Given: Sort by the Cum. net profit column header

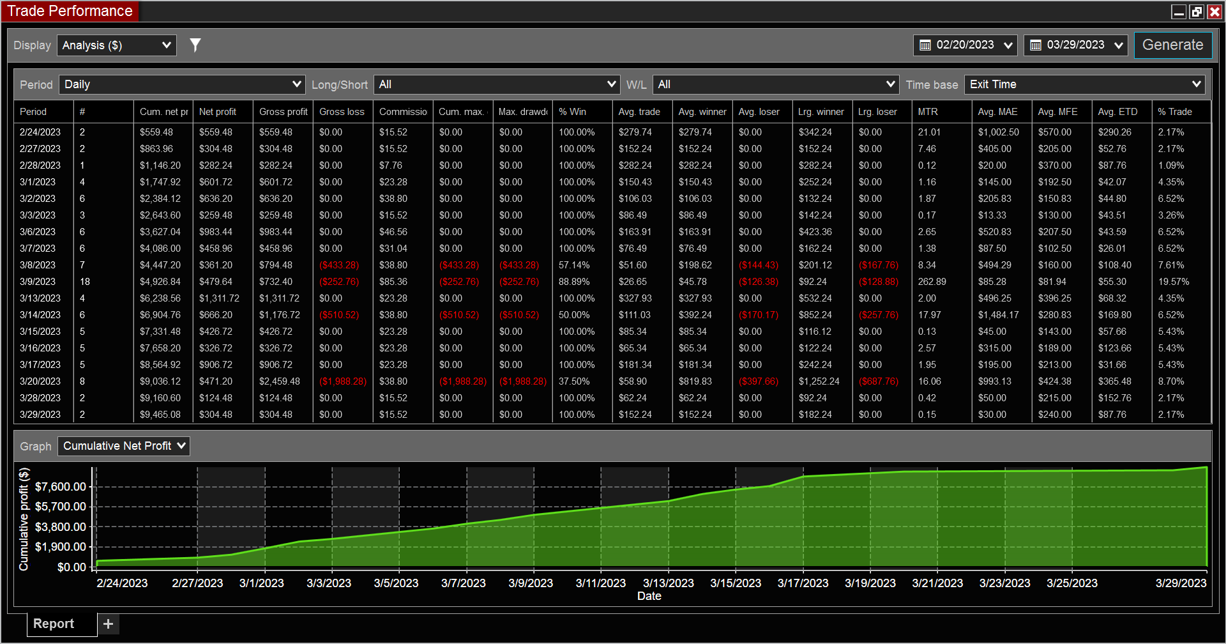Looking at the screenshot, I should [164, 112].
